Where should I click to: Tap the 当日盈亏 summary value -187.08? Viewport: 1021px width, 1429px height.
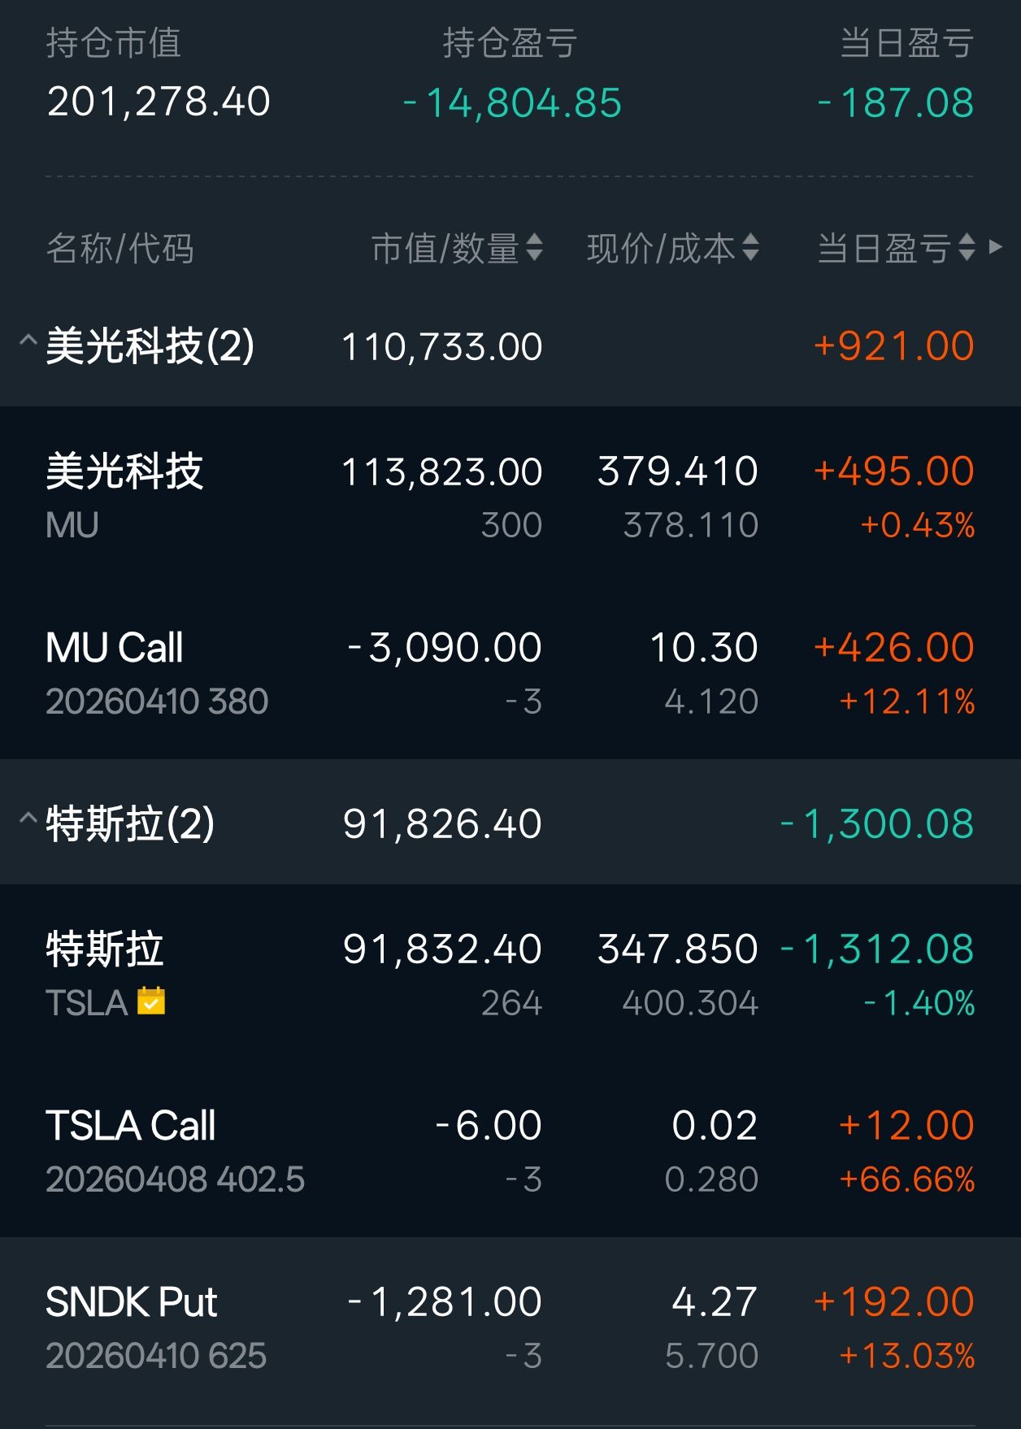click(x=896, y=103)
